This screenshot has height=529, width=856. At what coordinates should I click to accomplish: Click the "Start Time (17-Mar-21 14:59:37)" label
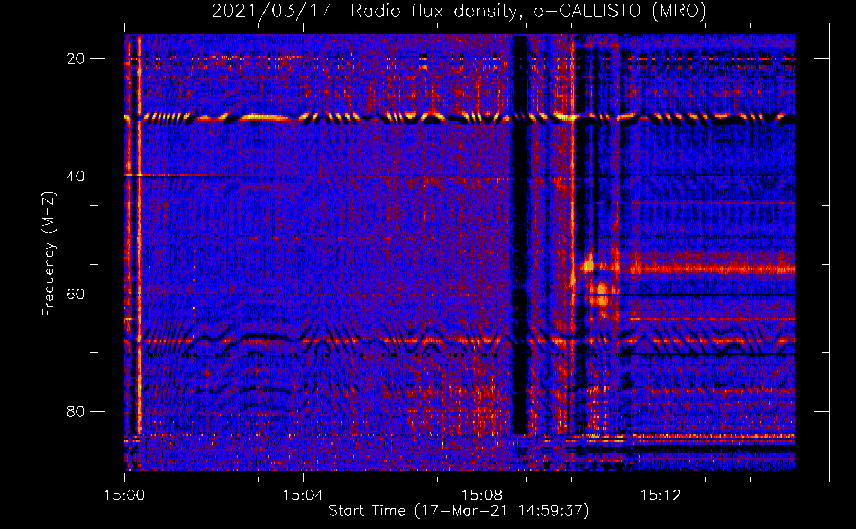(x=459, y=511)
